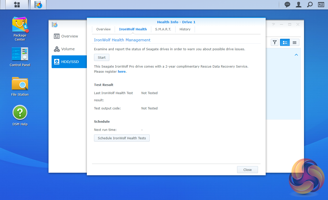Open the search magnifier icon in taskbar
Viewport: 328px width, 200px height.
(310, 5)
